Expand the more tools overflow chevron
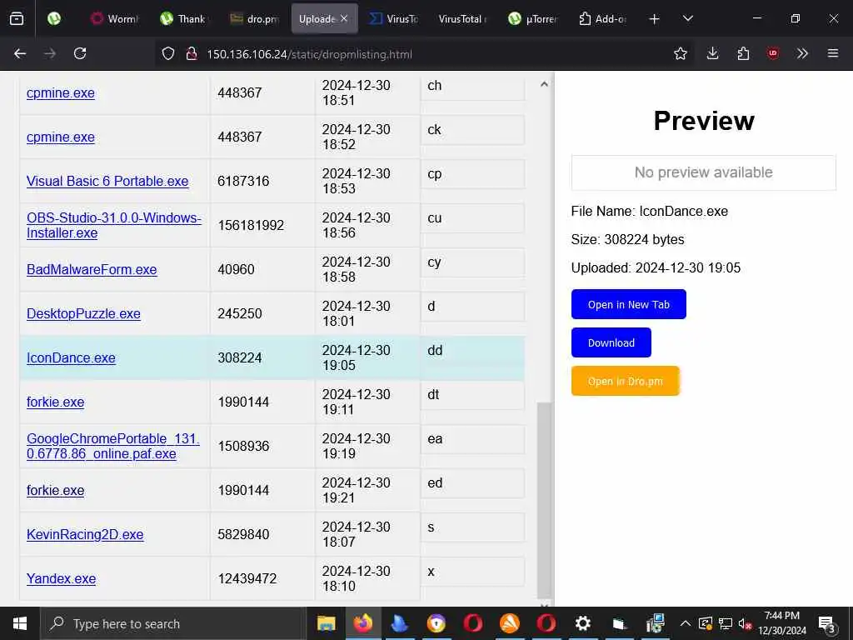853x640 pixels. click(802, 53)
